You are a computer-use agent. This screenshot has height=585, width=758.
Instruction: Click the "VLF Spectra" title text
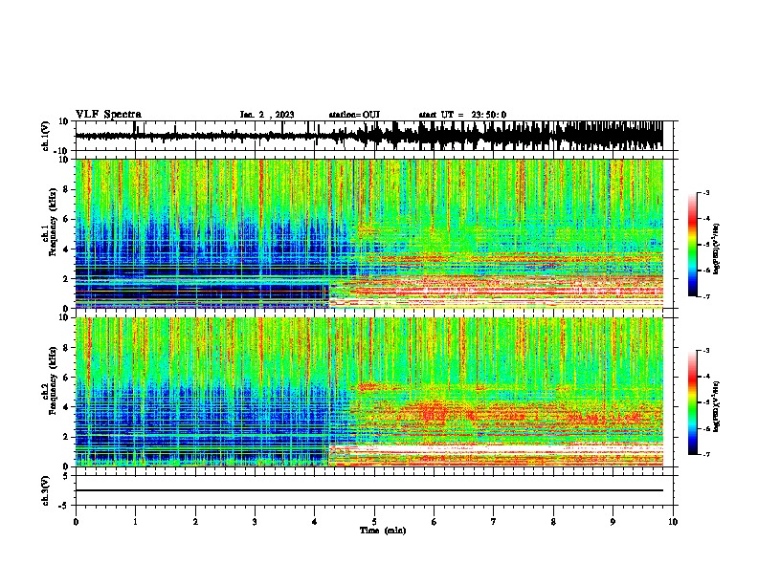point(108,115)
